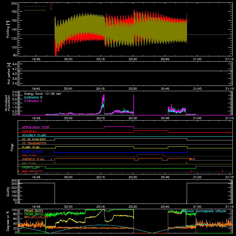The width and height of the screenshot is (236, 236).
Task: Click the 20:15 label under Flags plot
Action: click(x=101, y=177)
